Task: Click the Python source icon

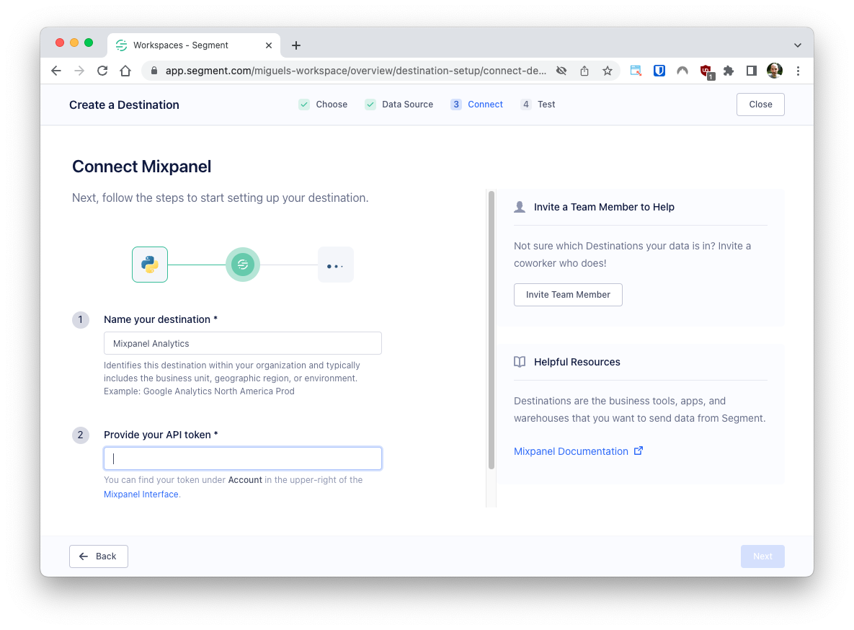Action: [x=150, y=265]
